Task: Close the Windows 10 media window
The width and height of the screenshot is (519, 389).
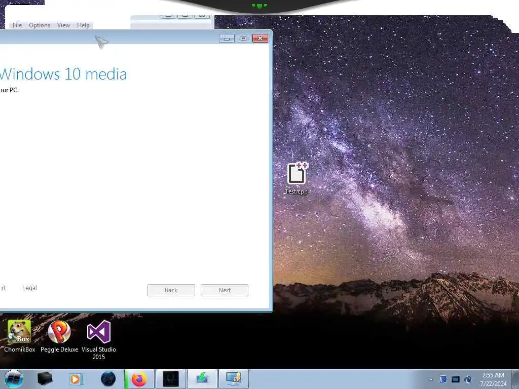Action: (260, 38)
